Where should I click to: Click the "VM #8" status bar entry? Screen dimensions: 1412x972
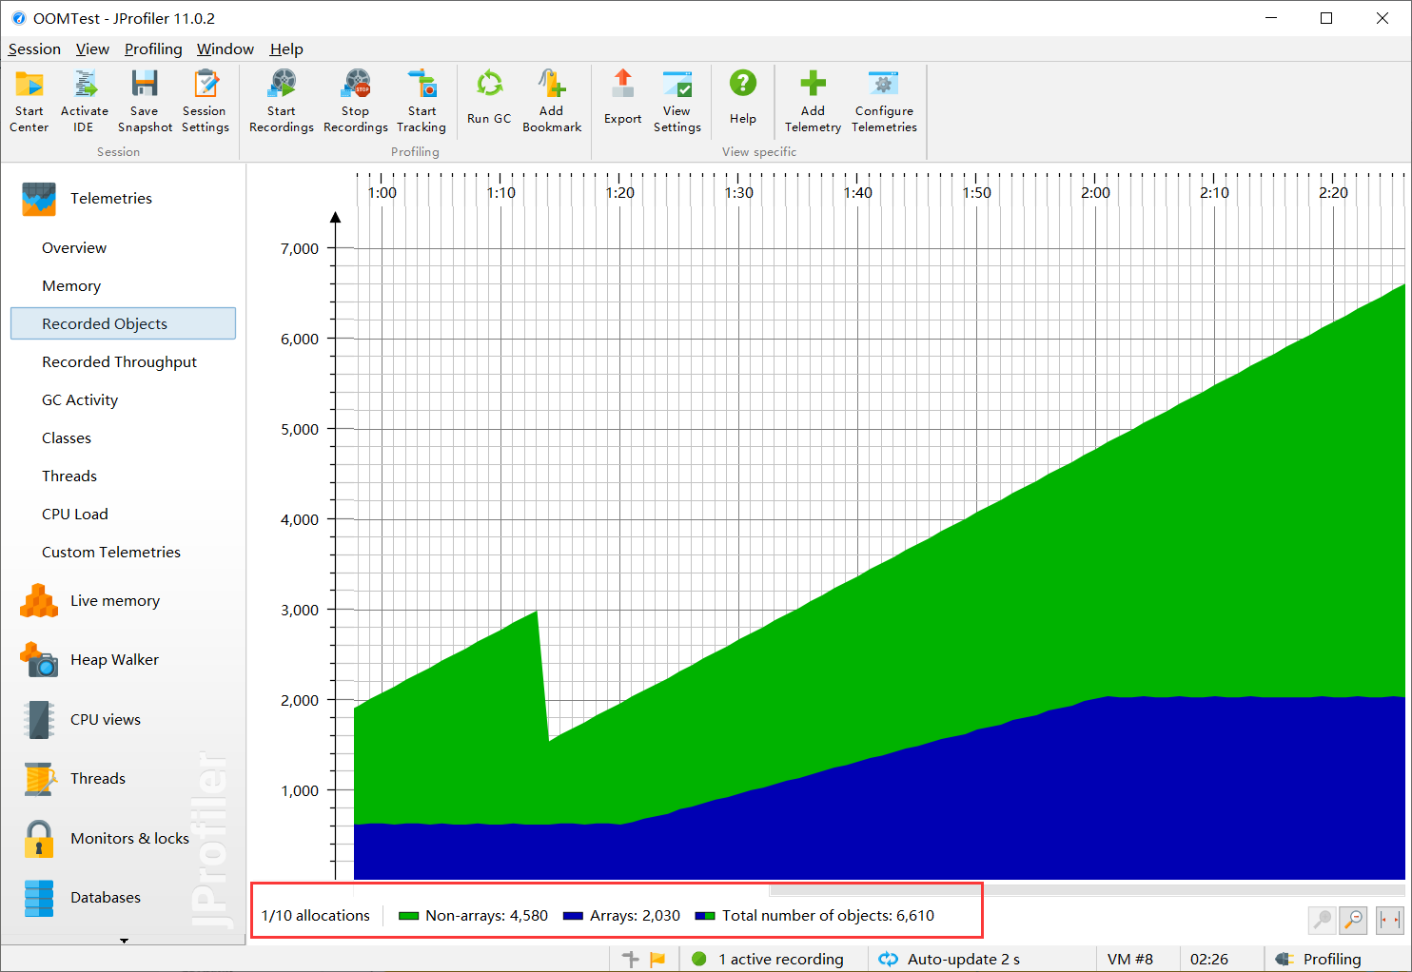tap(1130, 959)
